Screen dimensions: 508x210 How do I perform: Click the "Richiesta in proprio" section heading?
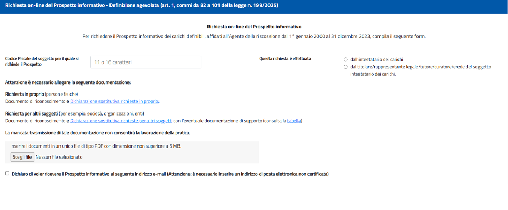[24, 94]
